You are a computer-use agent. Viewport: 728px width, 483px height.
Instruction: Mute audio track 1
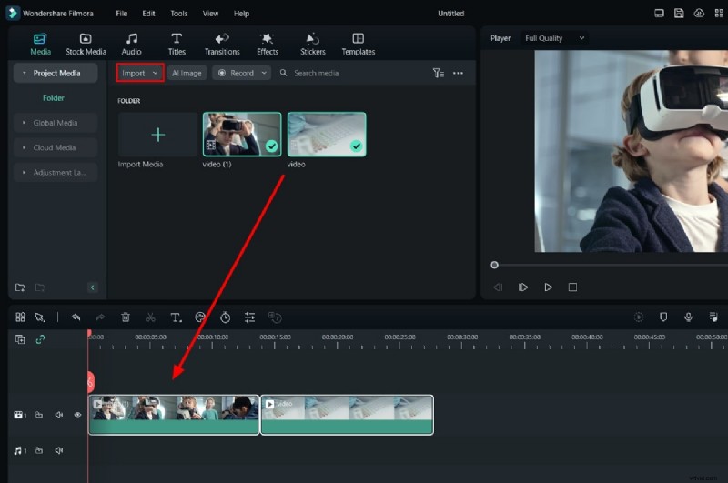click(x=58, y=450)
